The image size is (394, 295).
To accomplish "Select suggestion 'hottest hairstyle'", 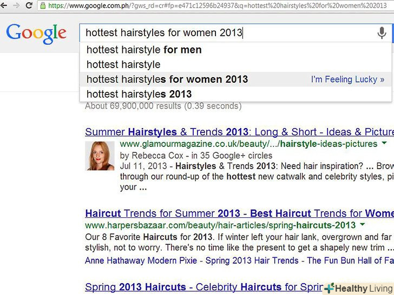I will coord(235,64).
